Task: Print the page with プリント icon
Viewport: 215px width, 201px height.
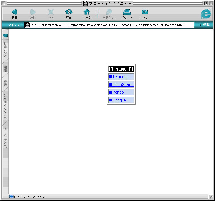Action: pyautogui.click(x=127, y=12)
